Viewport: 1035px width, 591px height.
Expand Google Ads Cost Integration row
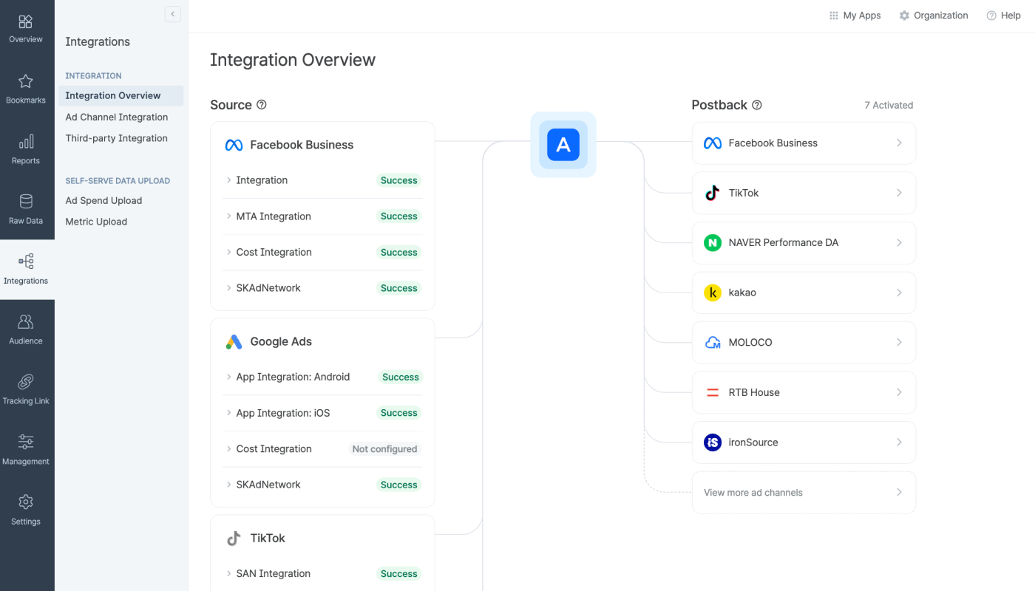coord(273,449)
